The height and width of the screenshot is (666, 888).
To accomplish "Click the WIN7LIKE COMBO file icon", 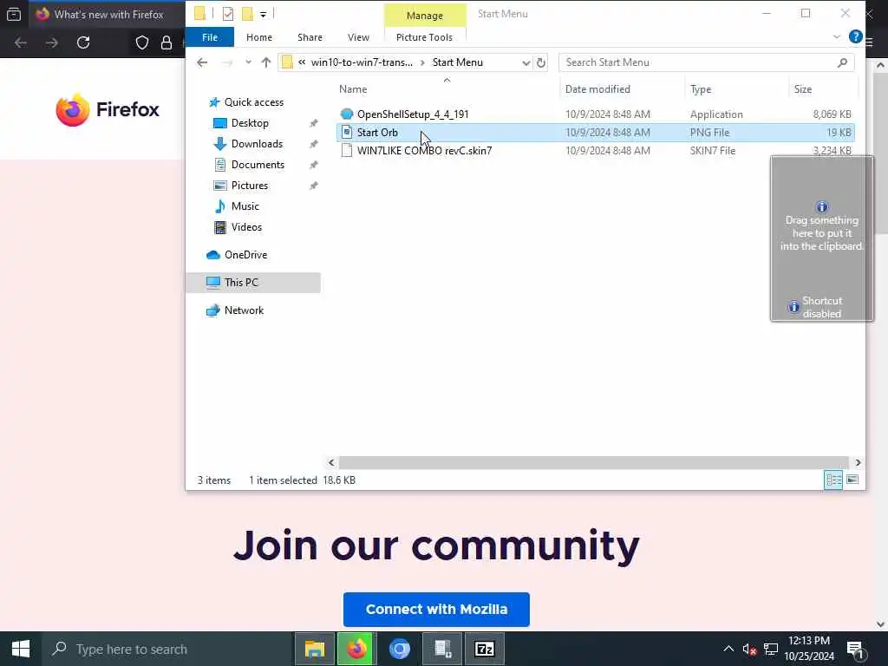I will click(x=347, y=151).
